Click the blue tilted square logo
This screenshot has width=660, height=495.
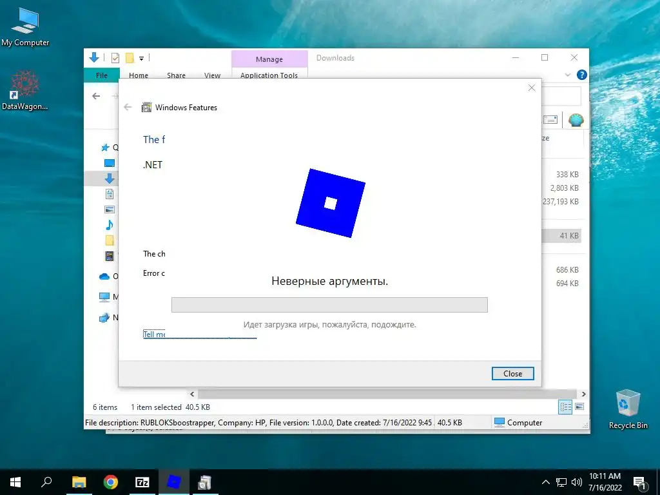click(331, 203)
